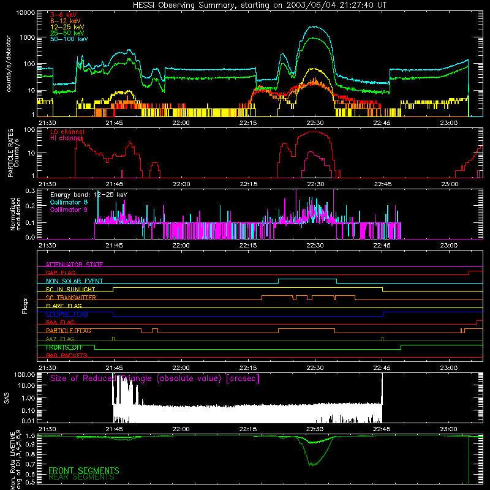
Task: Click the counts/s/detector axis title
Action: pos(9,64)
